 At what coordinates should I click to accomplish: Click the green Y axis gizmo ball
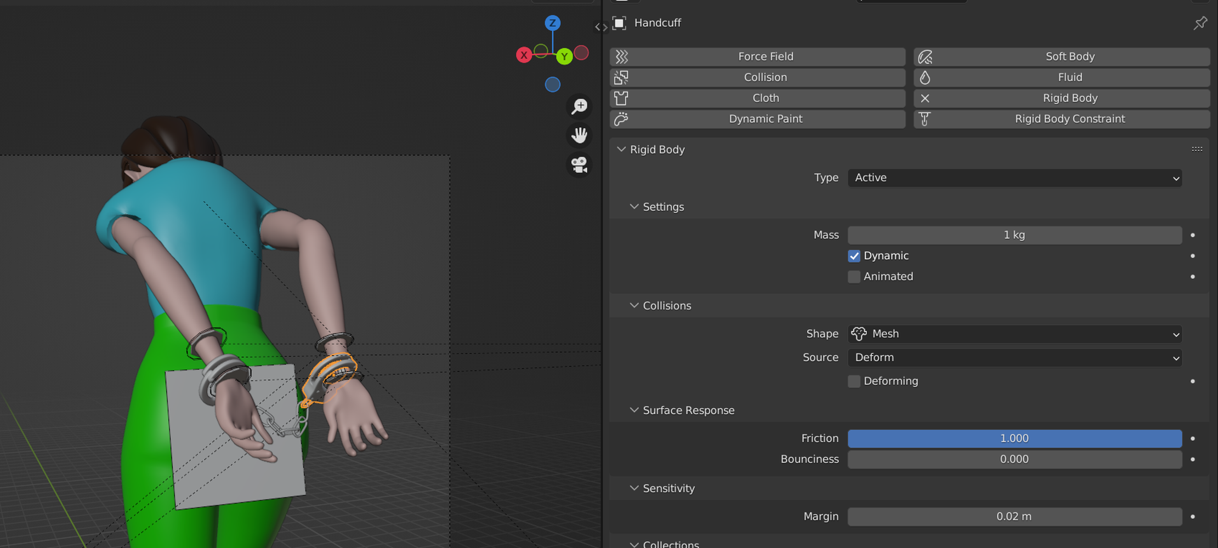point(564,56)
